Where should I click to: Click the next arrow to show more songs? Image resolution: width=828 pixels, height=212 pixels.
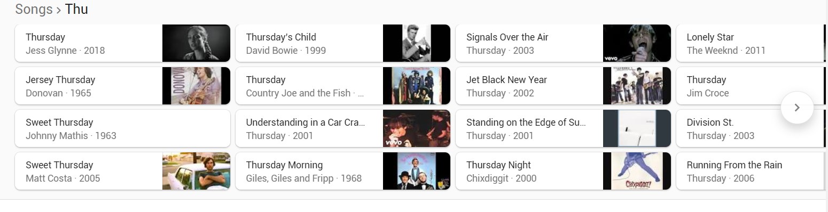click(796, 108)
